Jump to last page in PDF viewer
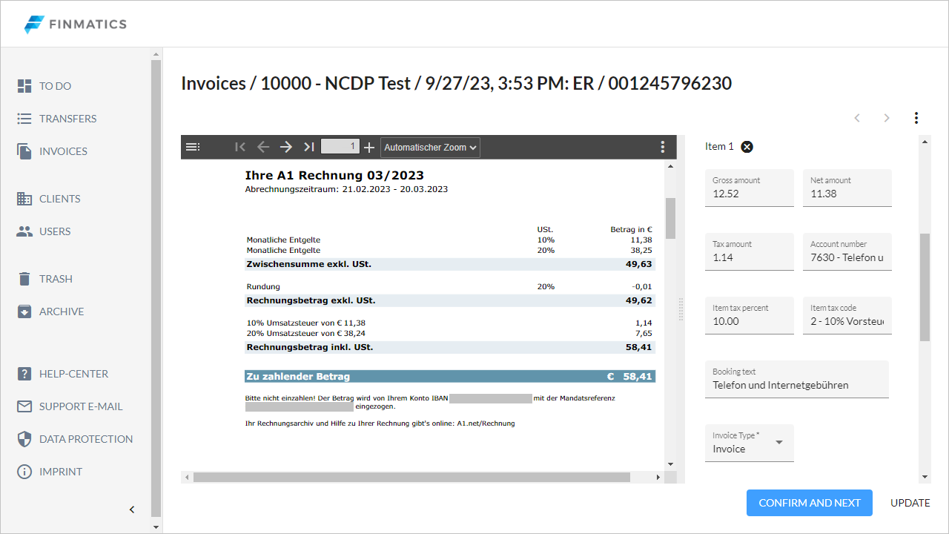The height and width of the screenshot is (534, 949). [309, 147]
